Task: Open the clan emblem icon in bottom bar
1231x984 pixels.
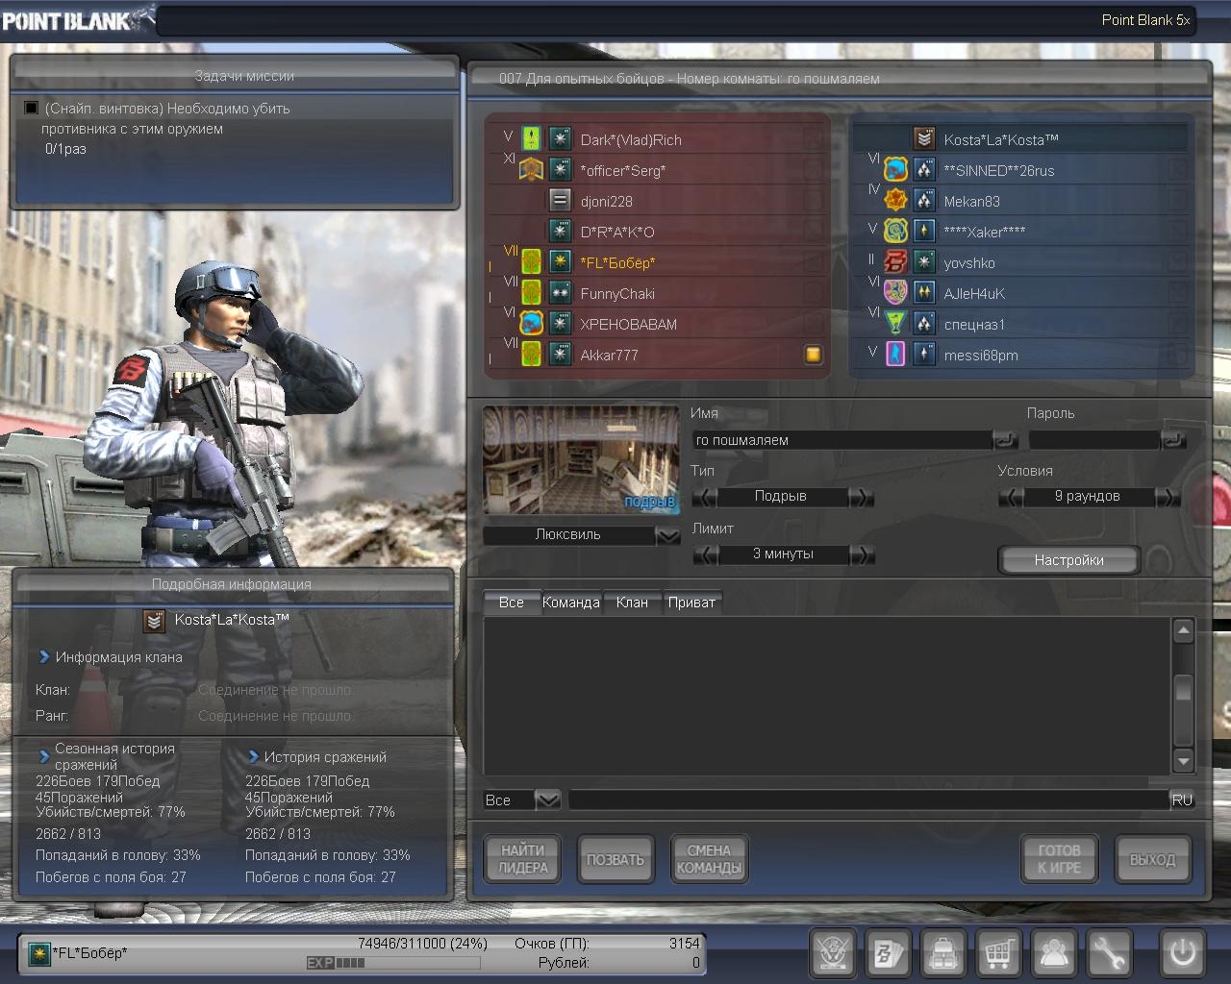Action: [x=832, y=953]
